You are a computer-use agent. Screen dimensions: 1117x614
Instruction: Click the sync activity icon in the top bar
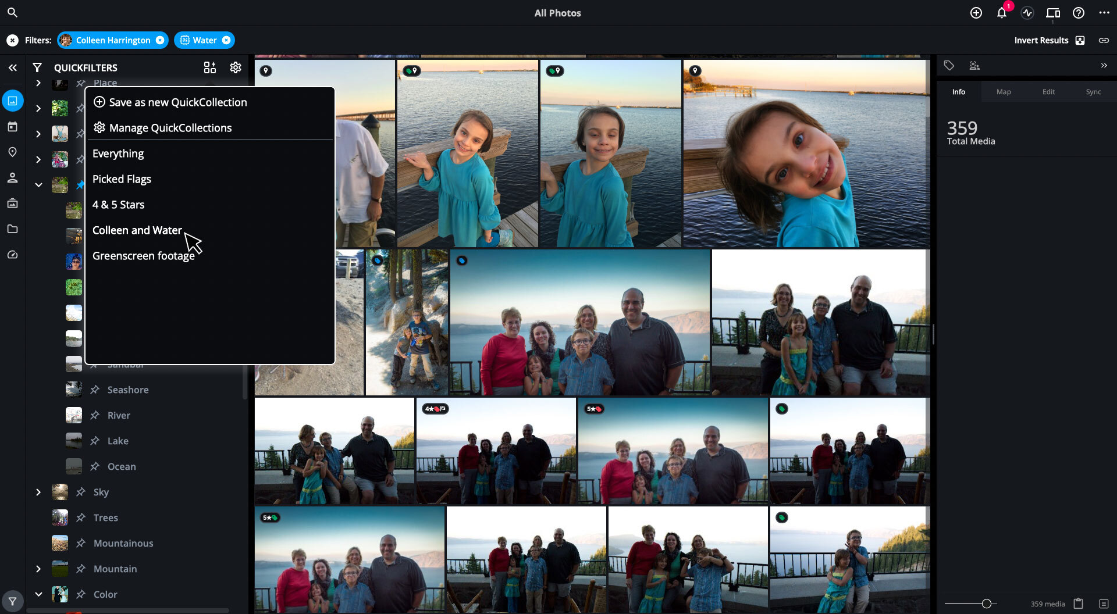point(1027,13)
